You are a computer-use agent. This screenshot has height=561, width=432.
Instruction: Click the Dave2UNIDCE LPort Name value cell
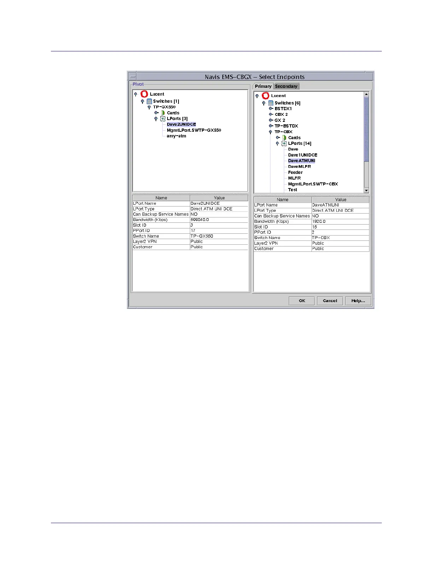point(219,204)
